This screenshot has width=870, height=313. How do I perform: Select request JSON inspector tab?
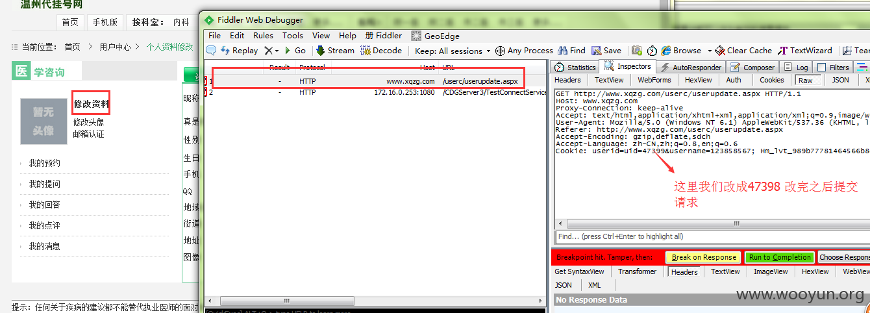pyautogui.click(x=841, y=80)
